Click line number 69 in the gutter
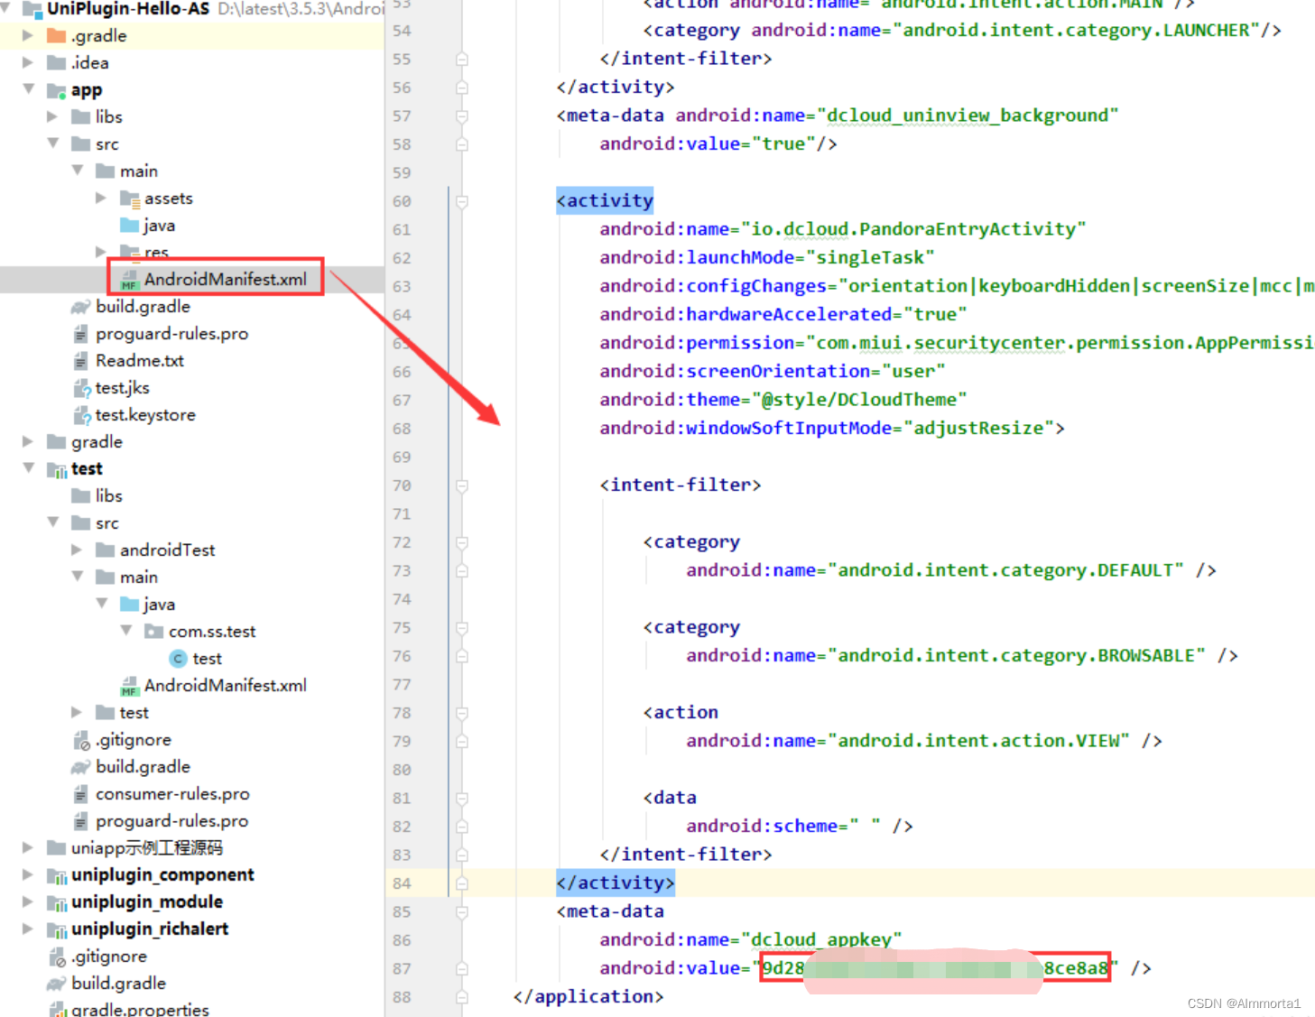The width and height of the screenshot is (1315, 1017). pyautogui.click(x=402, y=458)
